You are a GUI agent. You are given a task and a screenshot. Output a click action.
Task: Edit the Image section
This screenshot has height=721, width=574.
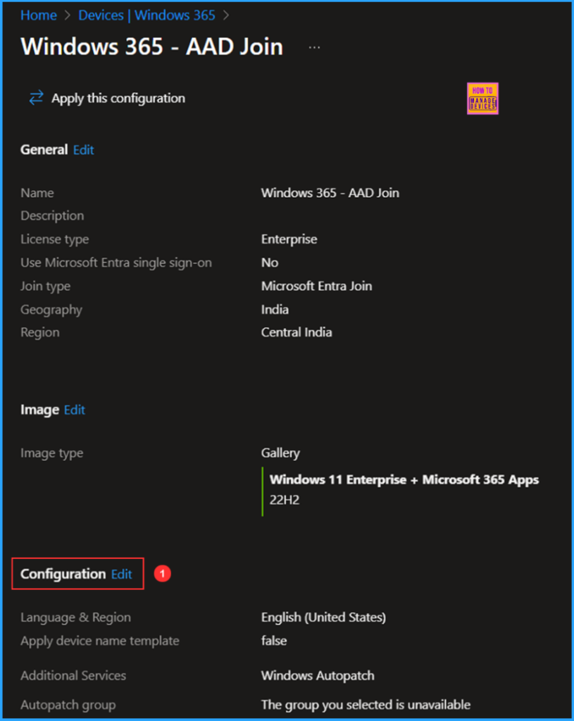[x=75, y=410]
